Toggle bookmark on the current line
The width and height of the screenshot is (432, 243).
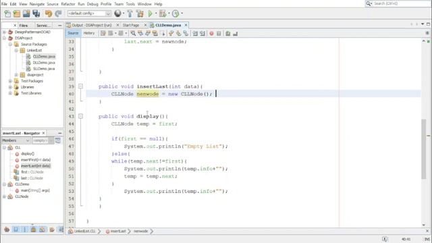[x=186, y=33]
